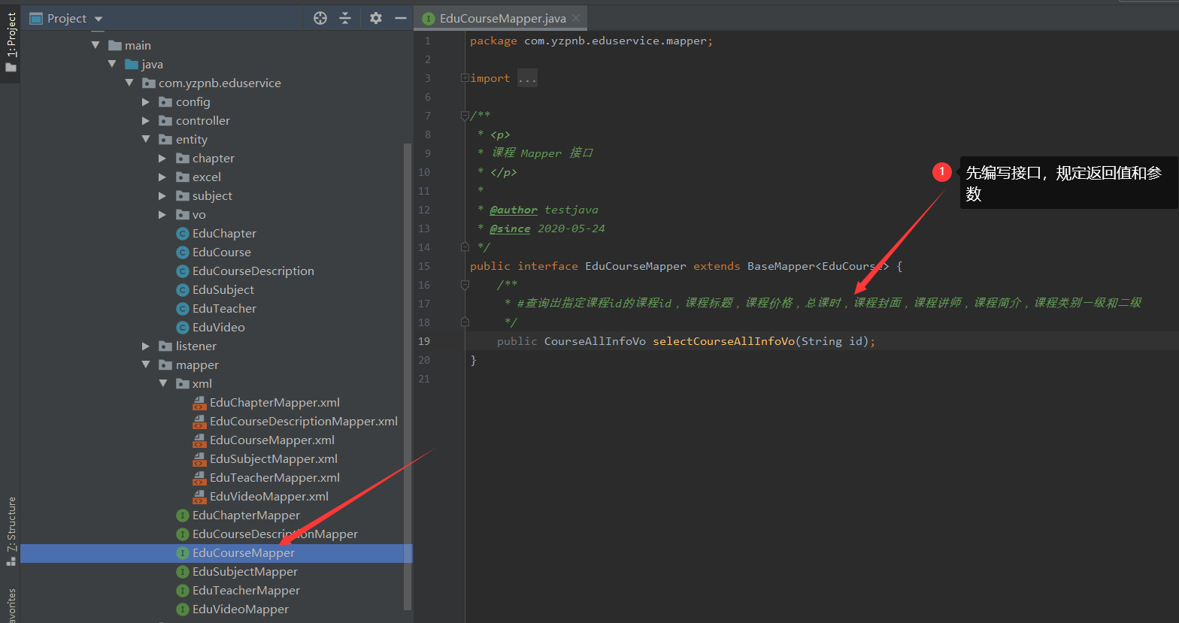
Task: Select EduSubjectMapper.xml file
Action: pyautogui.click(x=274, y=458)
